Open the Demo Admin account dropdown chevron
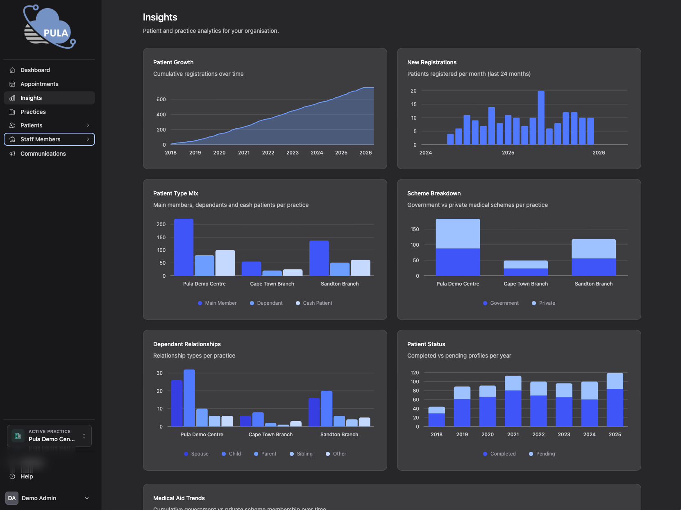 87,498
